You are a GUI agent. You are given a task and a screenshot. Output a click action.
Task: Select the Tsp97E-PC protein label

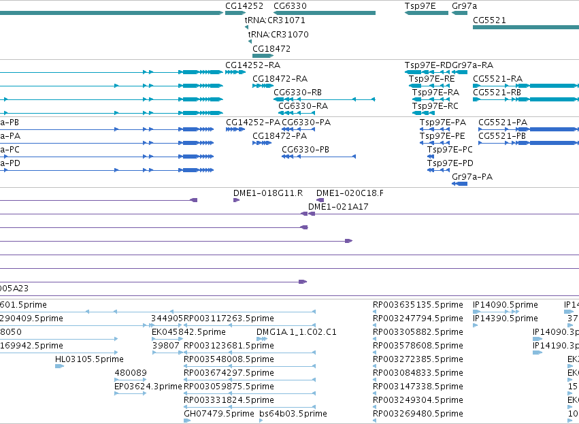[x=450, y=150]
